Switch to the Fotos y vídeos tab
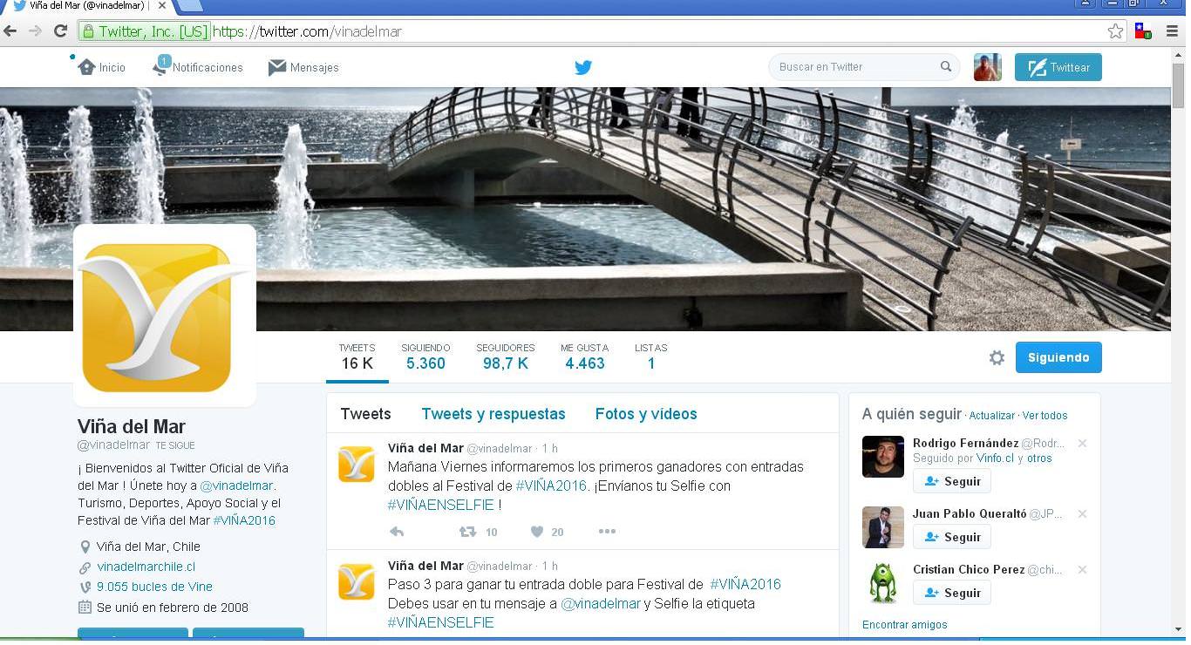 tap(645, 414)
